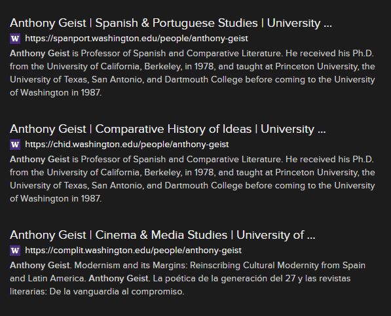
Task: Click bold Anthony Geist in second snippet
Action: click(x=40, y=160)
